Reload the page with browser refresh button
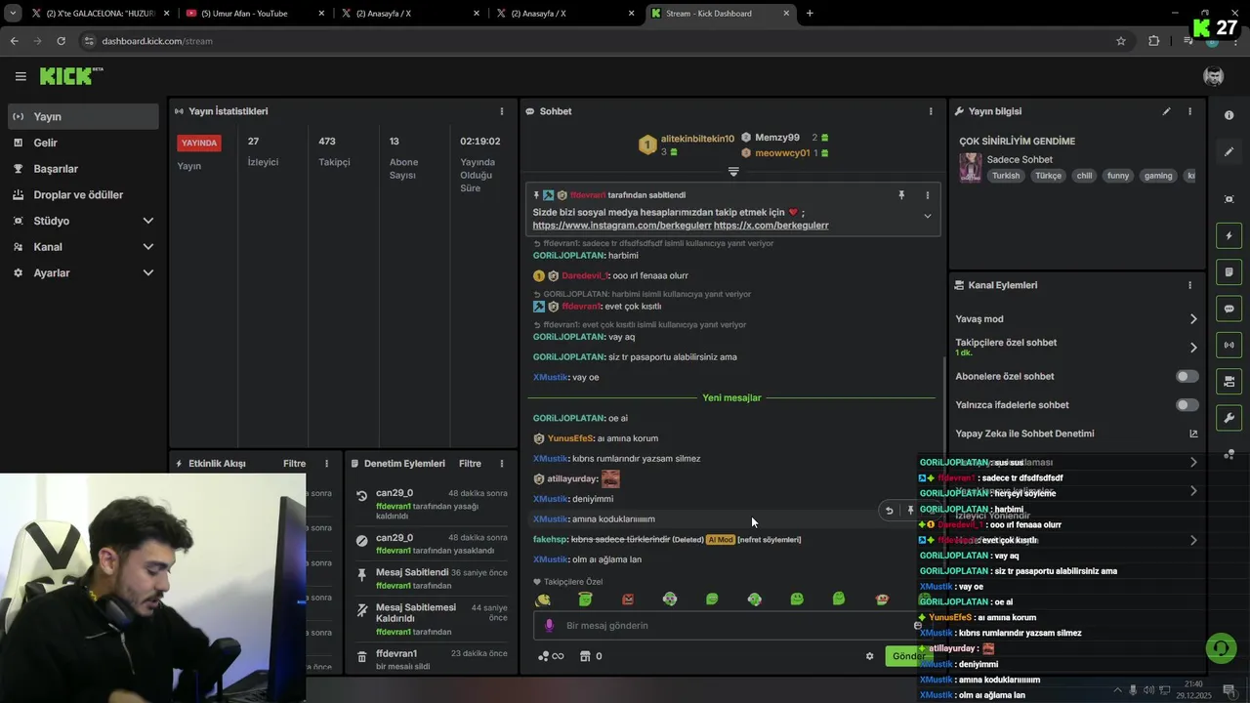1250x703 pixels. pos(61,41)
